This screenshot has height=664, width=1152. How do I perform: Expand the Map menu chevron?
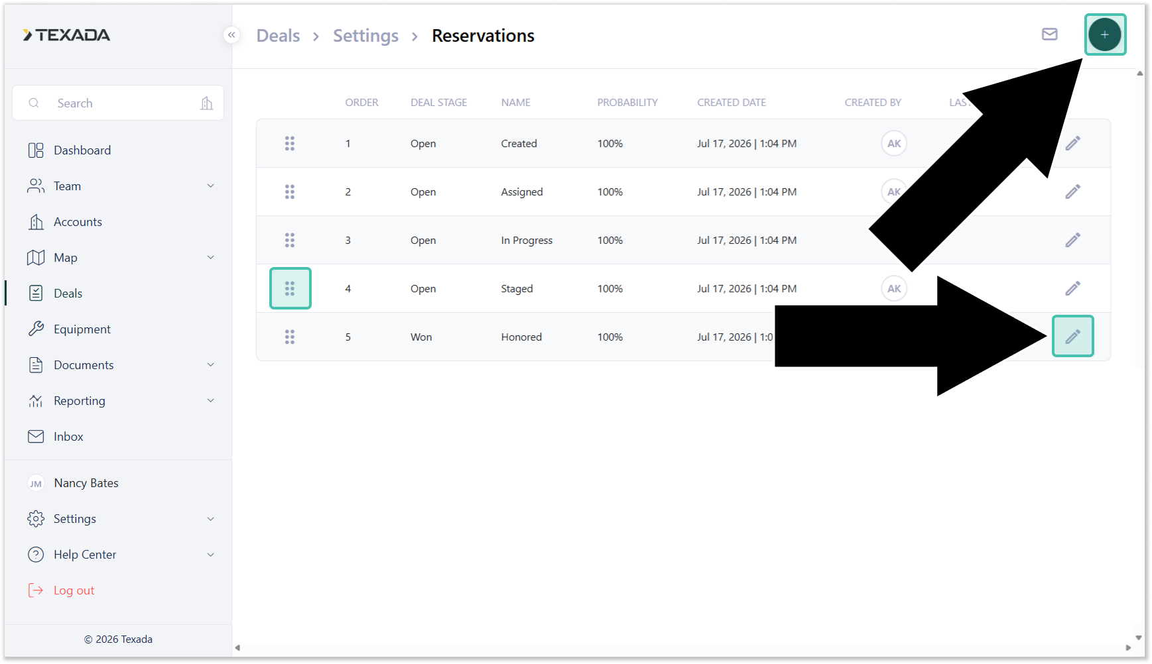(x=211, y=258)
